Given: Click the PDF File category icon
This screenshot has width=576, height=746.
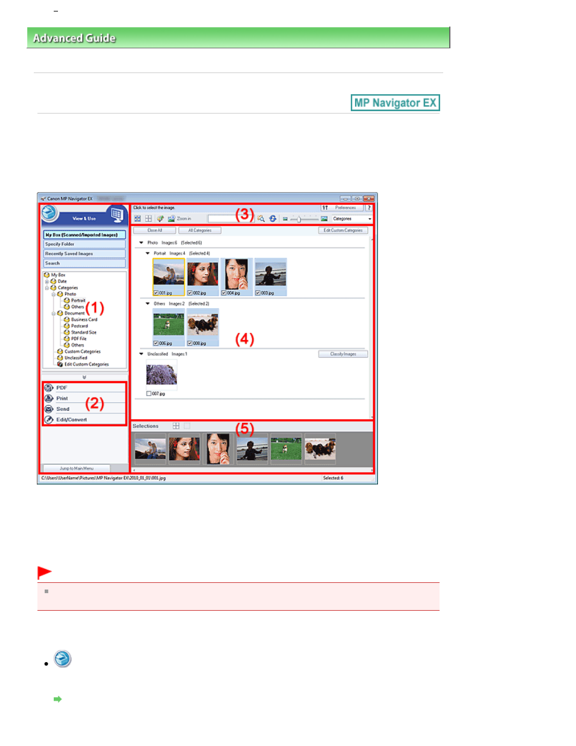Looking at the screenshot, I should tap(66, 339).
